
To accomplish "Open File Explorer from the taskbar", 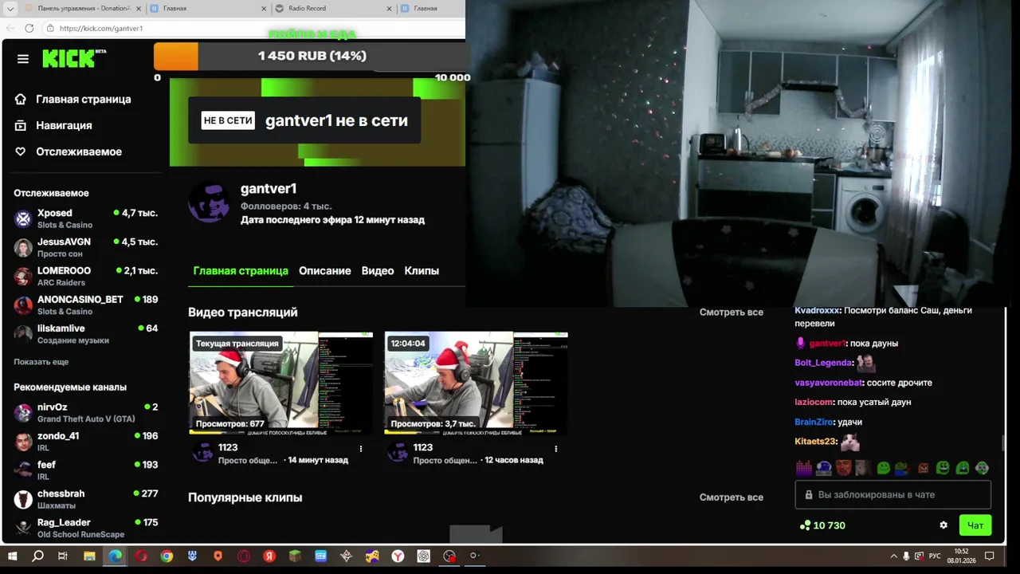I will pos(89,556).
